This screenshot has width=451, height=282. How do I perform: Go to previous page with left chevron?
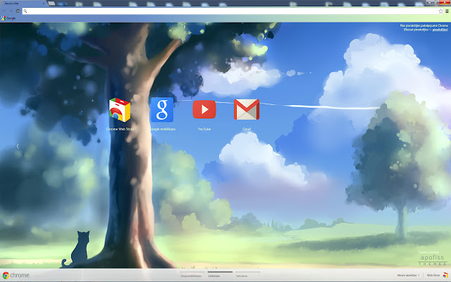(x=18, y=146)
